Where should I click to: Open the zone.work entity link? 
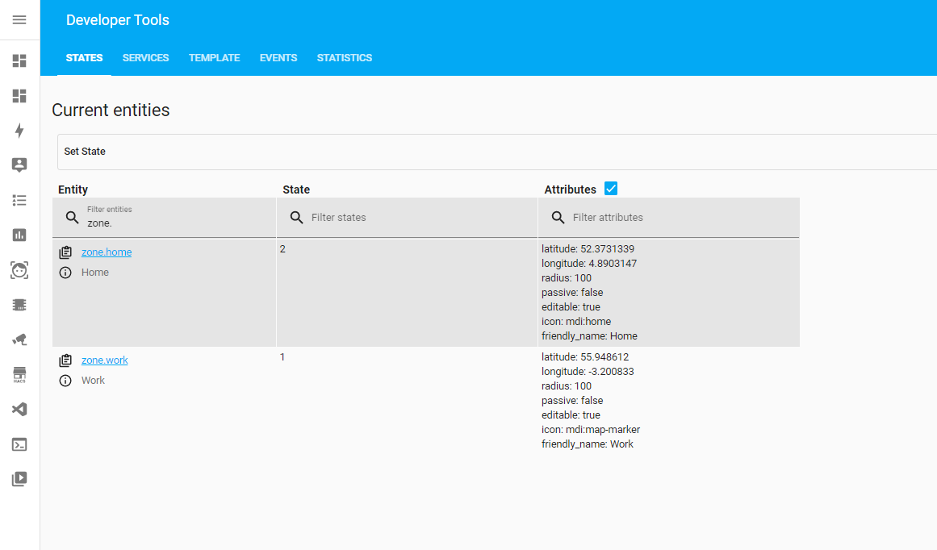(x=105, y=360)
